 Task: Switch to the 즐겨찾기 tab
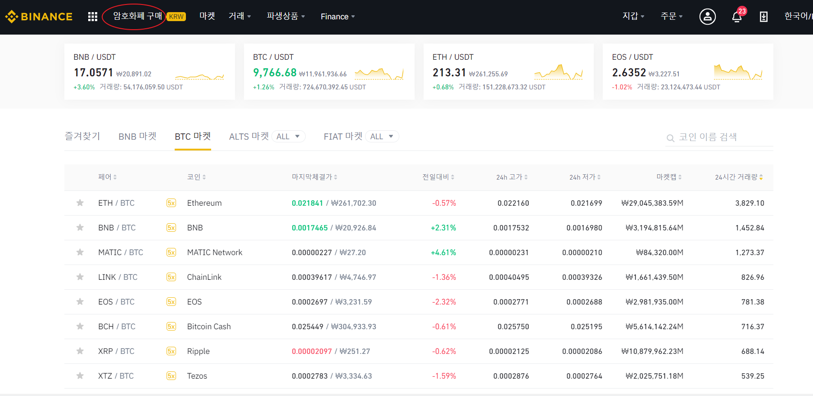coord(82,136)
